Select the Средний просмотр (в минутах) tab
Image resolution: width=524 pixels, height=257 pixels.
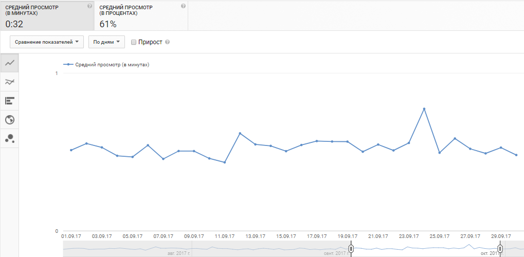[46, 15]
